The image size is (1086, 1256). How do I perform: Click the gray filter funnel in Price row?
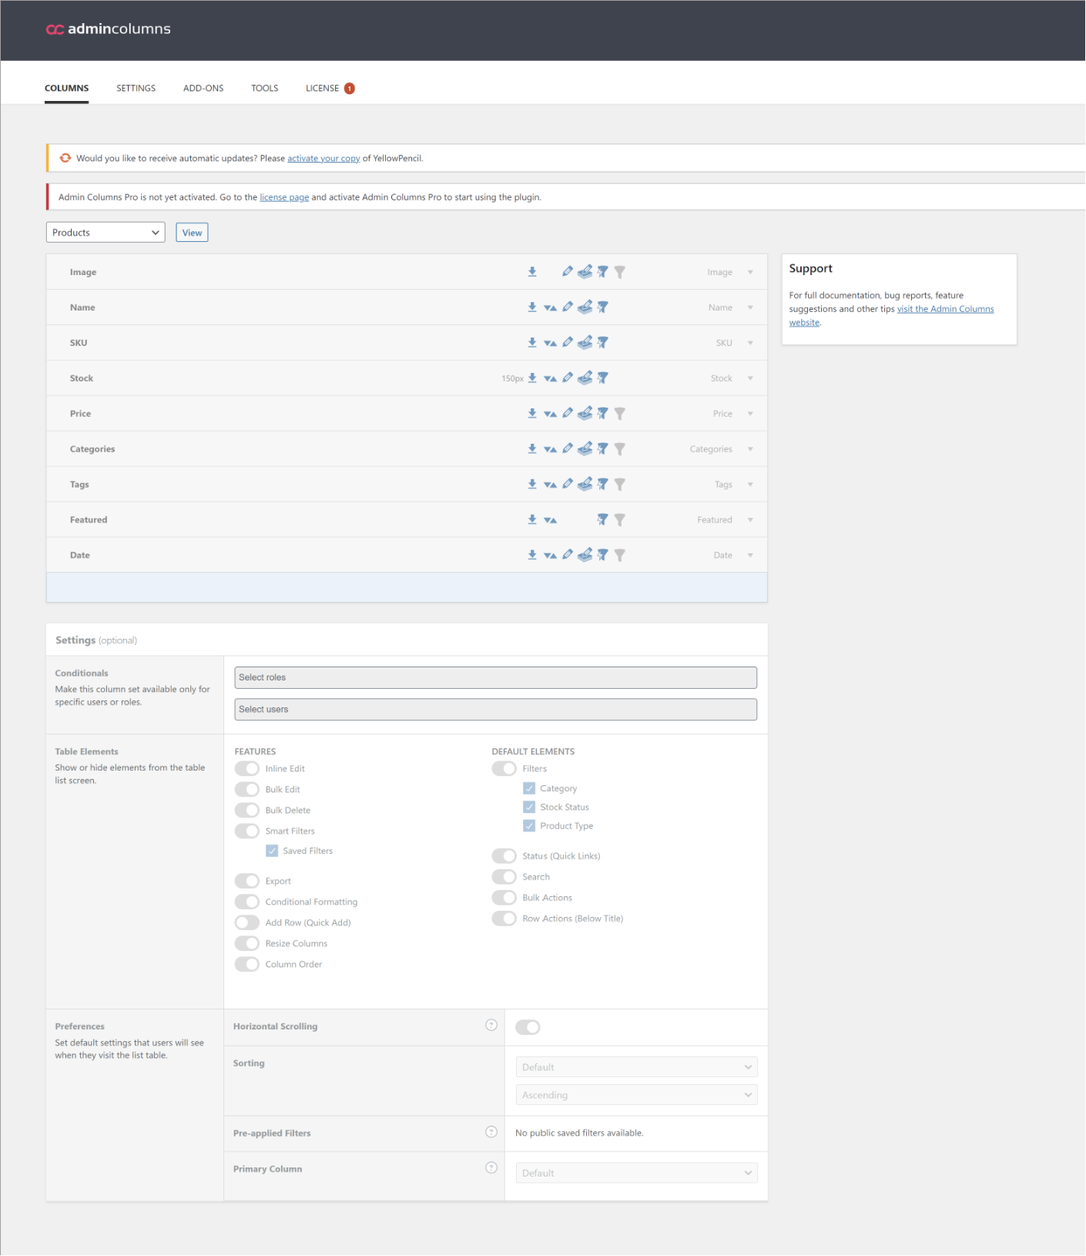pyautogui.click(x=620, y=414)
